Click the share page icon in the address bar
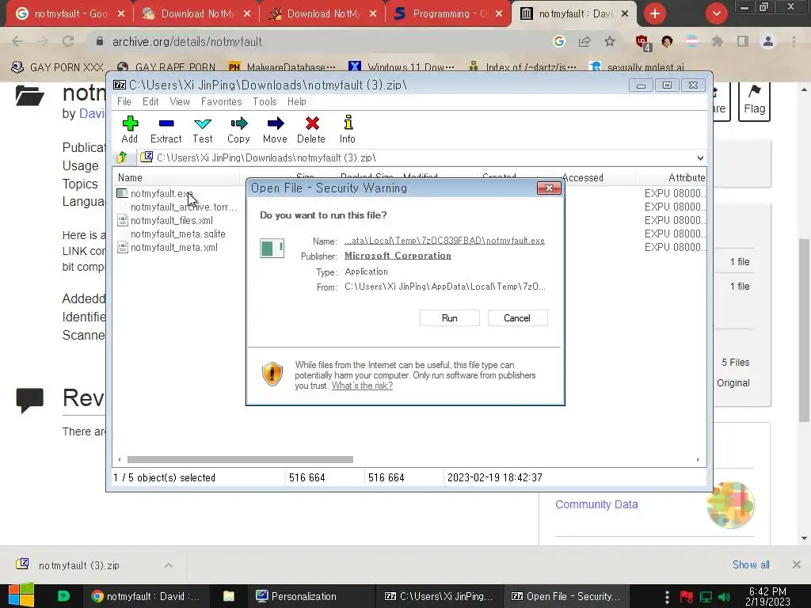The height and width of the screenshot is (608, 811). point(584,41)
